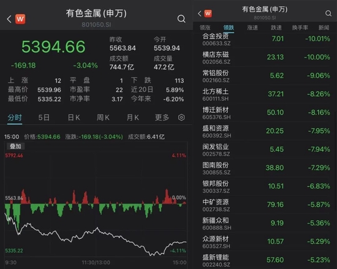Viewport: 337px width, 269px height.
Task: Open the 更多 chart options
Action: click(162, 118)
